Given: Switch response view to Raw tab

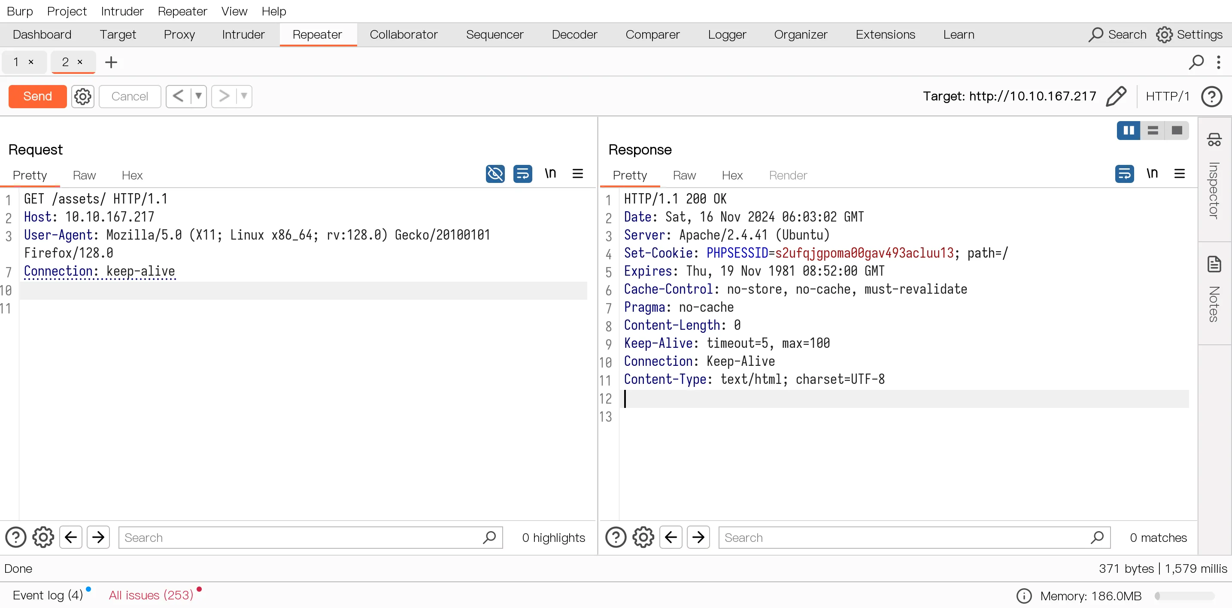Looking at the screenshot, I should (684, 175).
